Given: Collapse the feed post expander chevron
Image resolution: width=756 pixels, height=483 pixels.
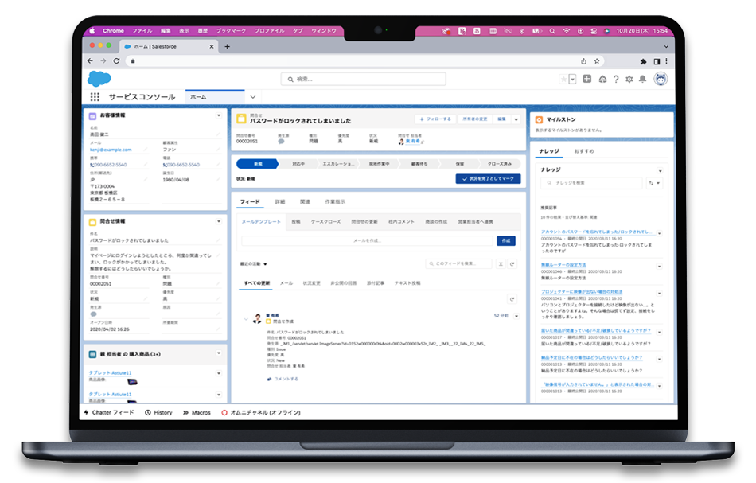Looking at the screenshot, I should tap(246, 318).
